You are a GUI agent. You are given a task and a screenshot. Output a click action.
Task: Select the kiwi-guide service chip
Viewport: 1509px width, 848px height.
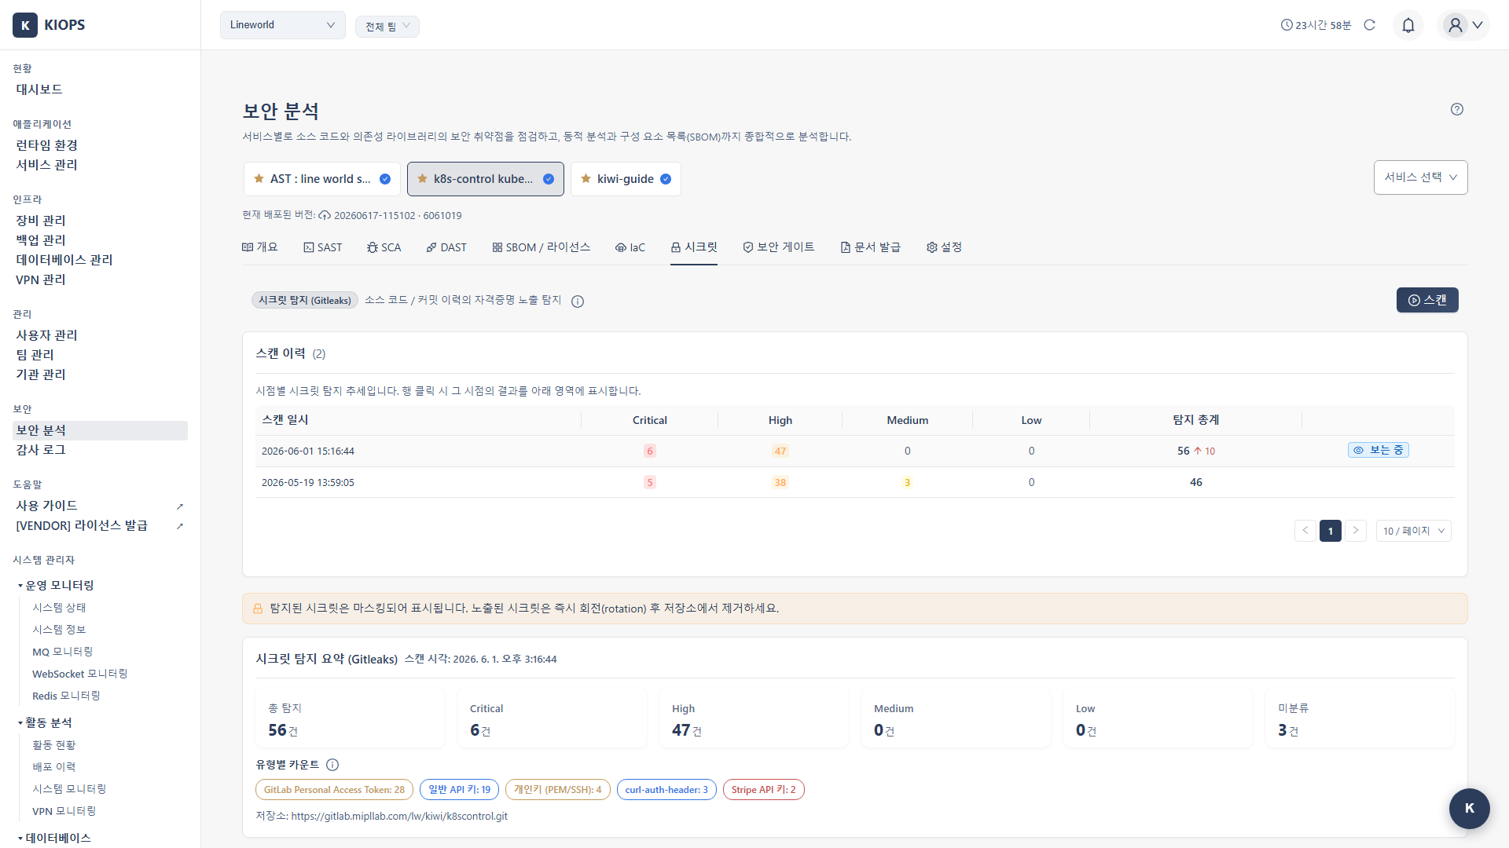click(626, 179)
